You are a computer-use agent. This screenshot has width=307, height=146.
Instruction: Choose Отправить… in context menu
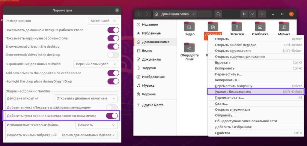(256, 115)
